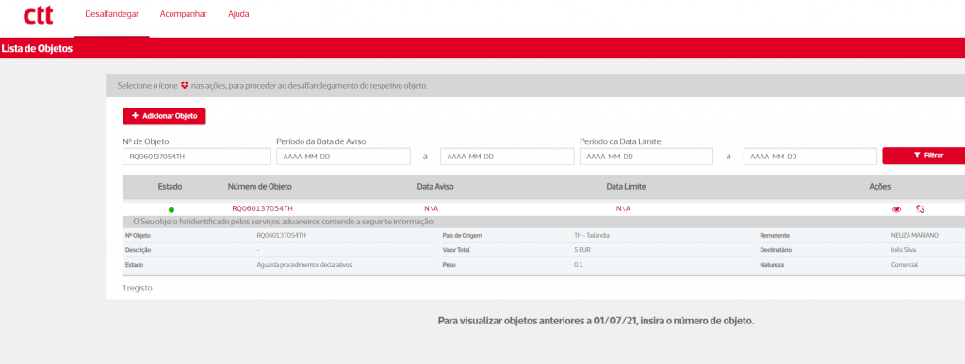Screen dimensions: 965x364
Task: Click the 1 registo count text
Action: [x=138, y=288]
